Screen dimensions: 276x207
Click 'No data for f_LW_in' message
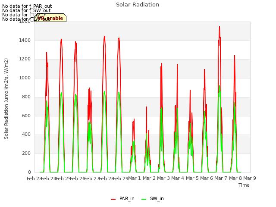(24, 15)
